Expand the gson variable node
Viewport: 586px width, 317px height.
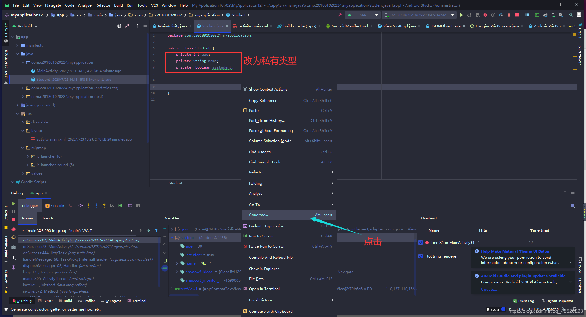172,229
